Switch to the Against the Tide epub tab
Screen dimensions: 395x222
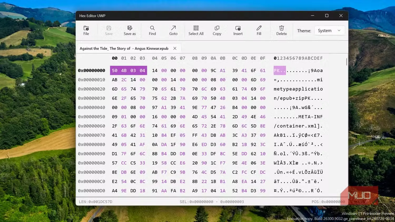(124, 48)
